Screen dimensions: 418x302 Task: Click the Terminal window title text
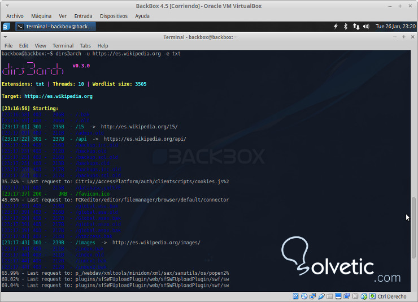[200, 37]
